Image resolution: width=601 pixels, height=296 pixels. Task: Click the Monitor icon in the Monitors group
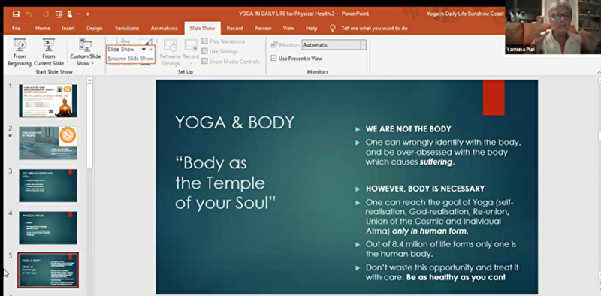274,45
